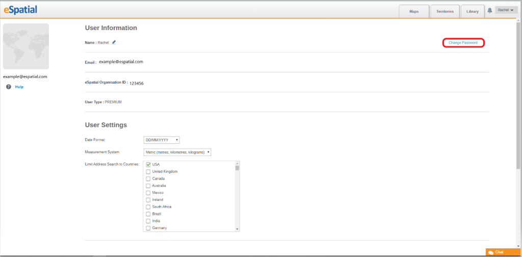Enable the Canada checkbox
Screen dimensions: 522x257
coord(148,179)
